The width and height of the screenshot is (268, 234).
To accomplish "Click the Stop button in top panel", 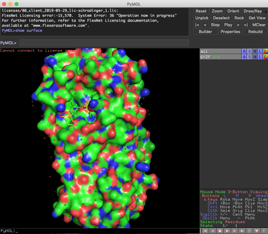I will pos(215,25).
